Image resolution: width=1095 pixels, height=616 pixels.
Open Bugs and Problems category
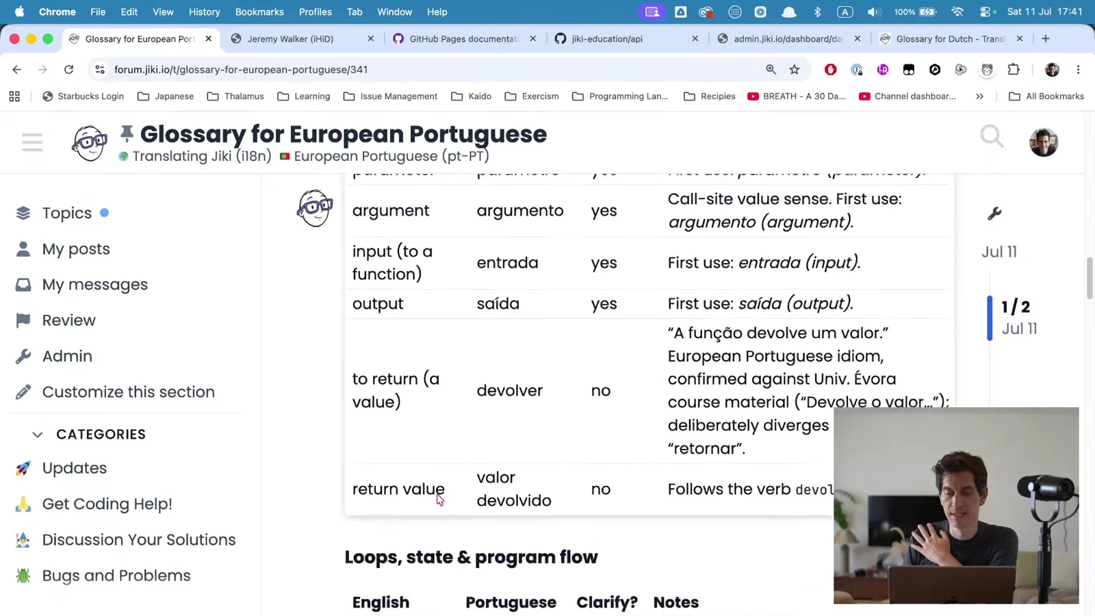(116, 576)
